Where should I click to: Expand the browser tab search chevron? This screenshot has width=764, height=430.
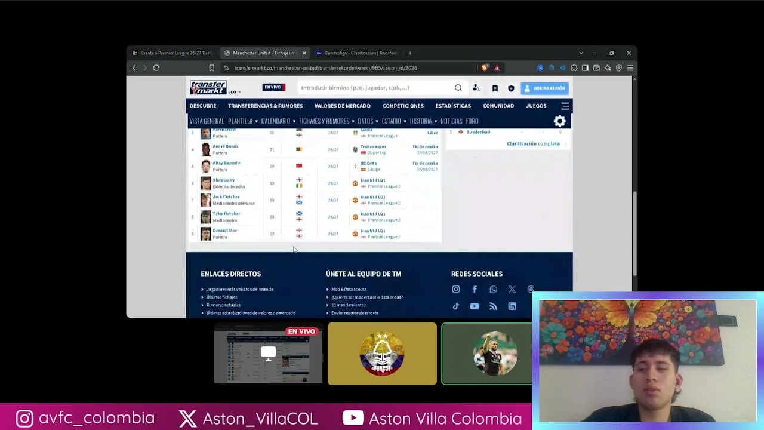tap(581, 53)
